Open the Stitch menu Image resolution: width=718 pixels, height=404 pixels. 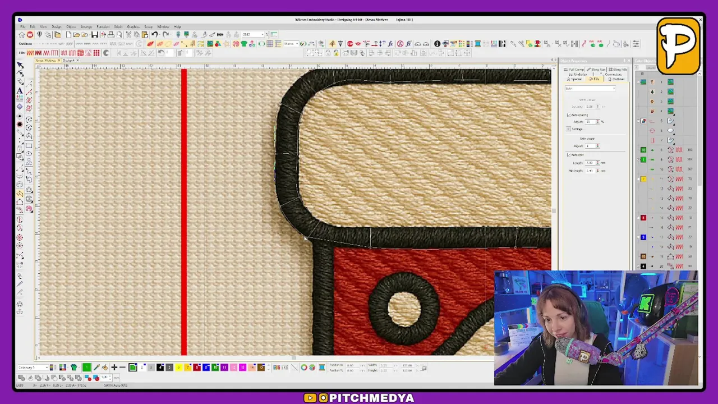118,27
